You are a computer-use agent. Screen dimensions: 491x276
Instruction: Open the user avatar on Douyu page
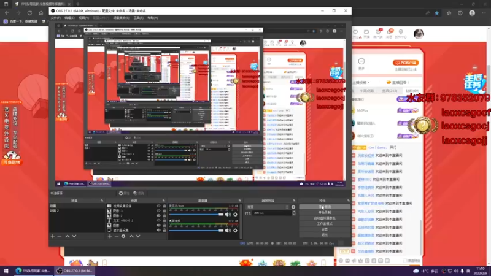(x=419, y=34)
